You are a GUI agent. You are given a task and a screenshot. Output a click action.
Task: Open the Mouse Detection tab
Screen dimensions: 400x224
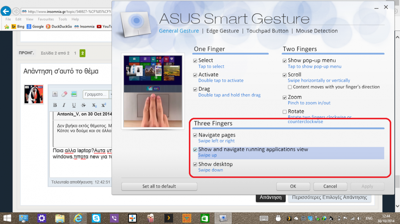coord(317,31)
